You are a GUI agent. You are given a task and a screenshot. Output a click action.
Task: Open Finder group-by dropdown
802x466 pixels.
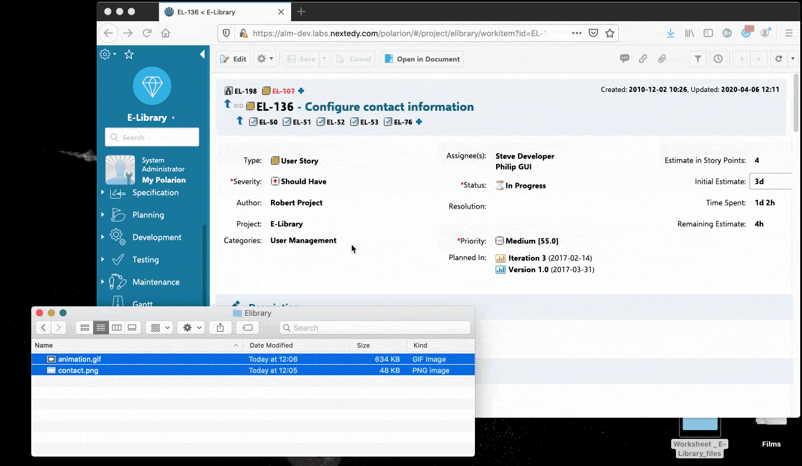pos(159,328)
